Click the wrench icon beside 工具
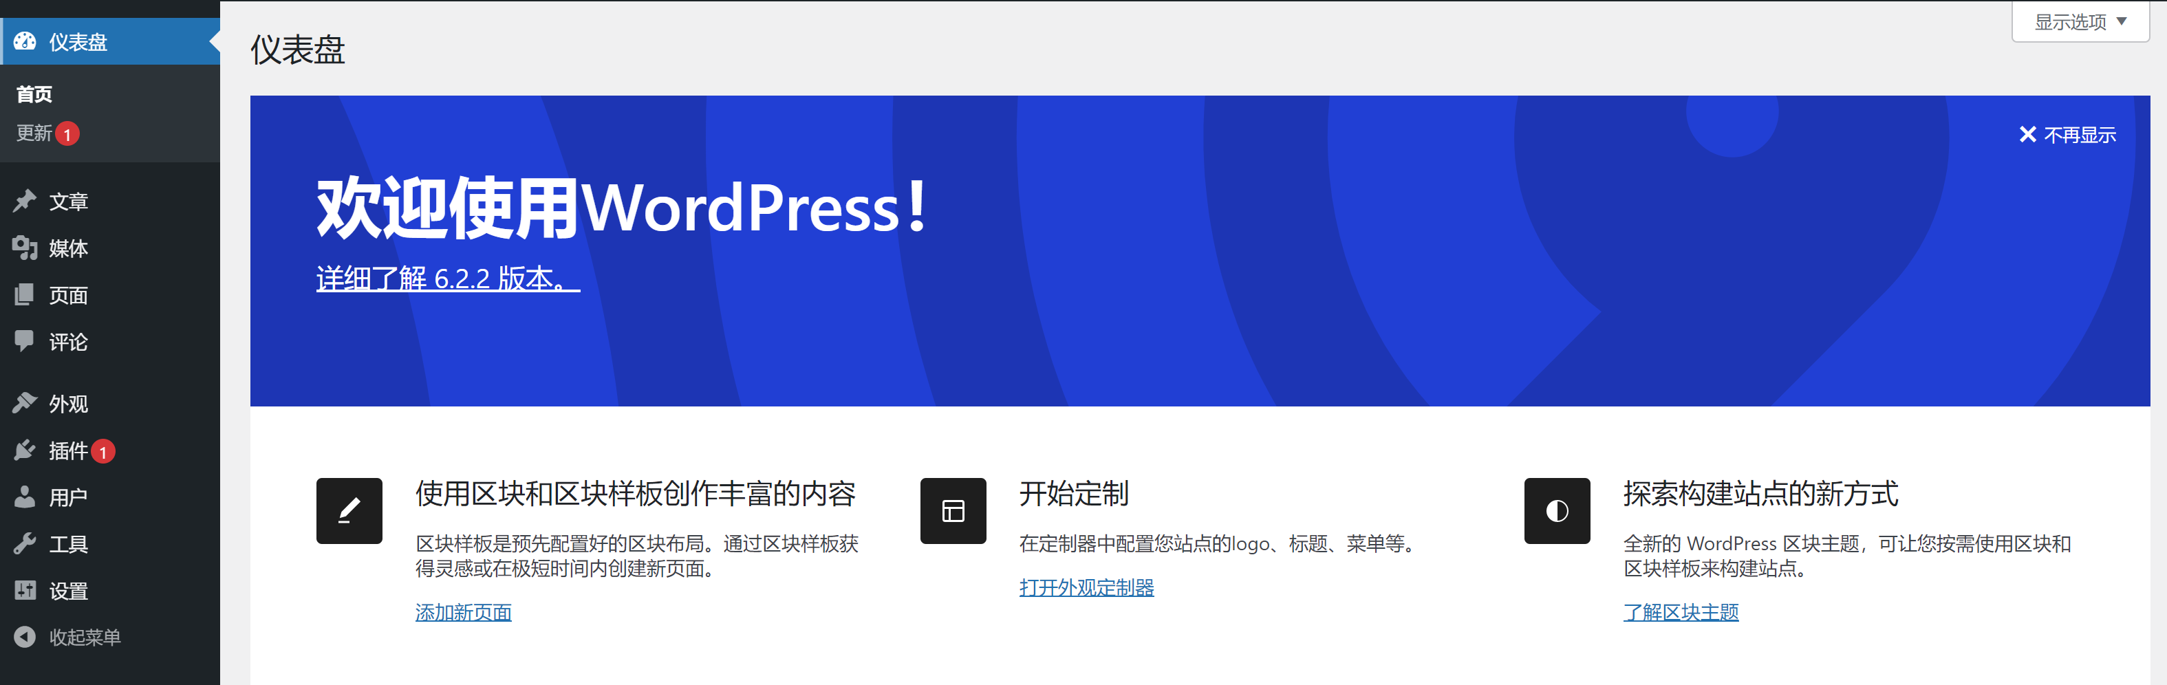Image resolution: width=2167 pixels, height=685 pixels. coord(25,544)
